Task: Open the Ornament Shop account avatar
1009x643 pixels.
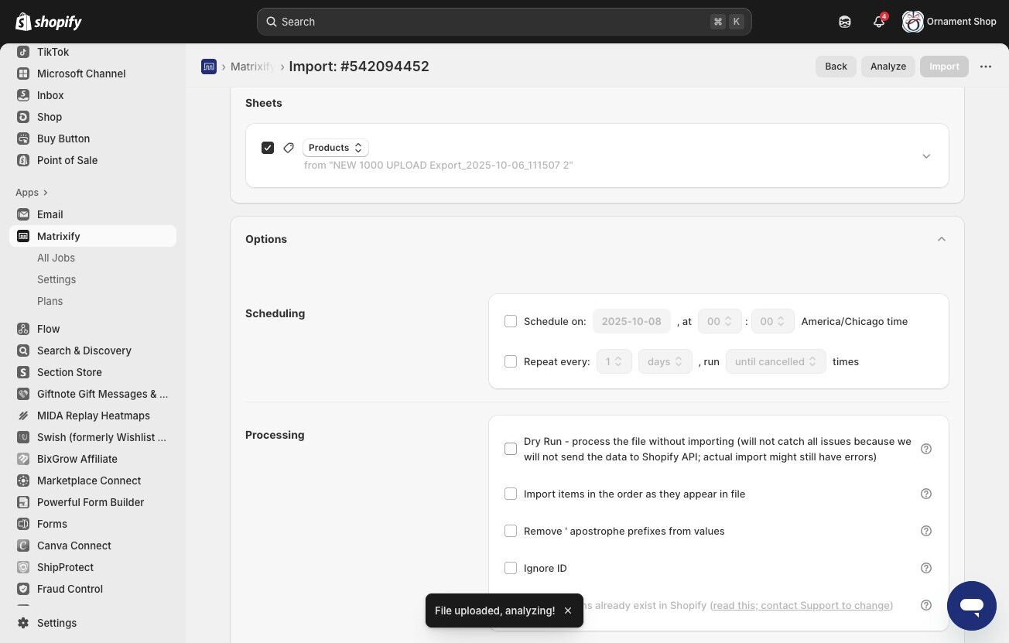Action: (x=913, y=22)
